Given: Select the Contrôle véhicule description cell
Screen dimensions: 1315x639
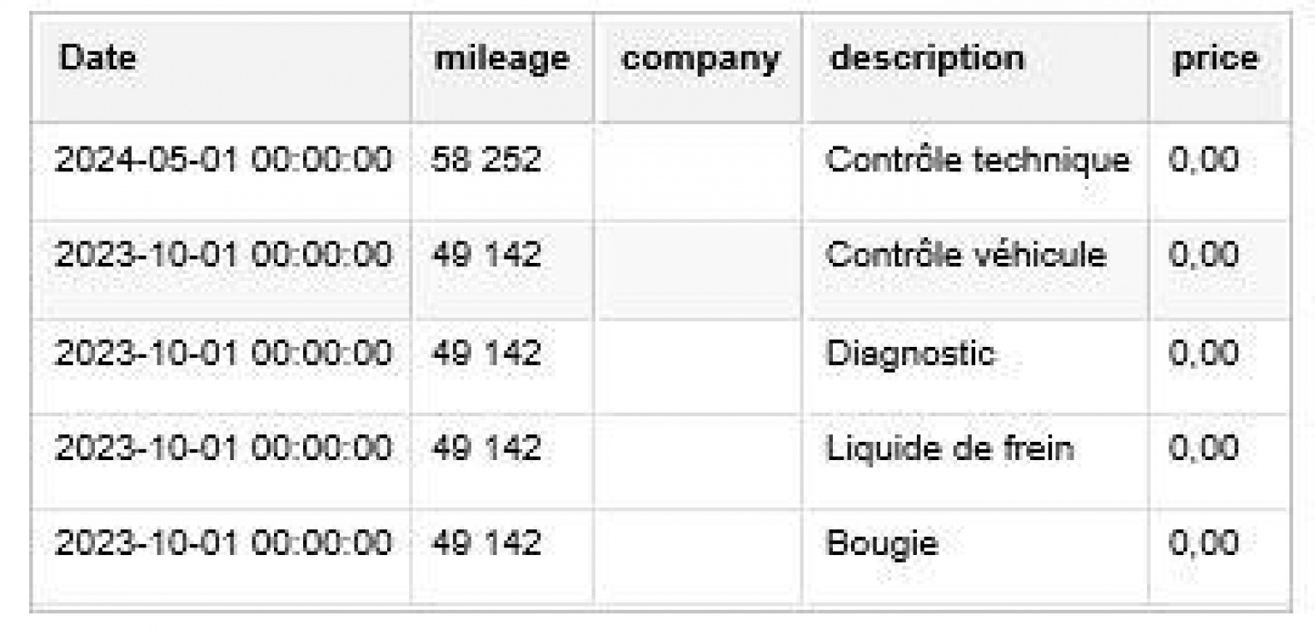Looking at the screenshot, I should (x=966, y=255).
